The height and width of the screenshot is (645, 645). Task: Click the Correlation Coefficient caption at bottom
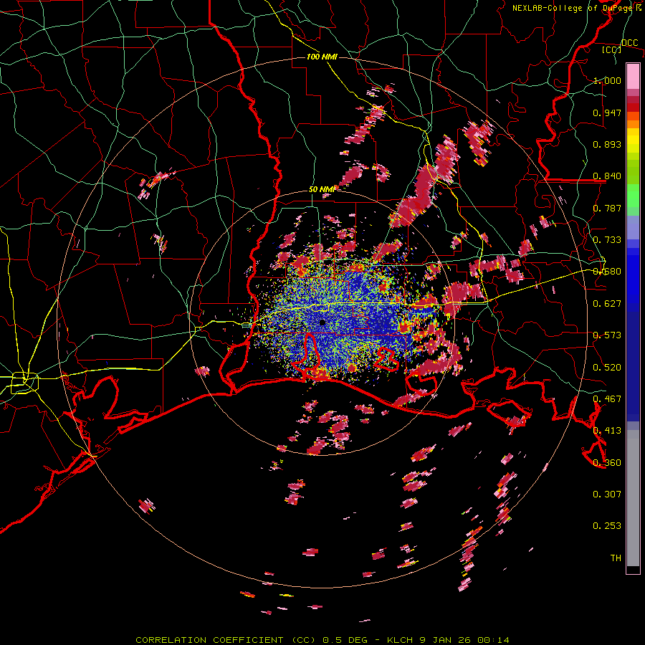(x=322, y=640)
